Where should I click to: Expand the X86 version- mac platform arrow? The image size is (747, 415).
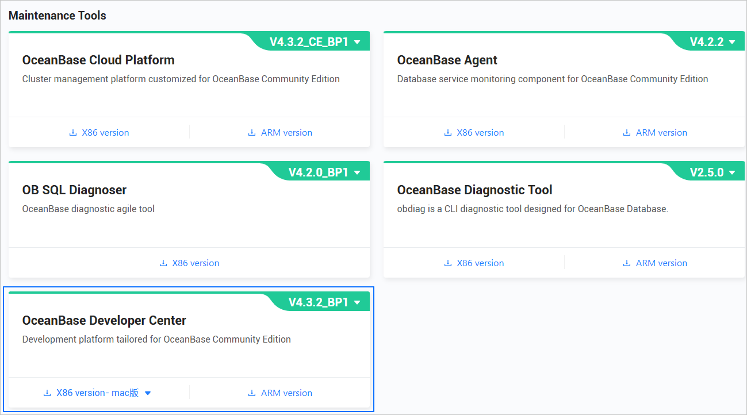click(x=148, y=393)
